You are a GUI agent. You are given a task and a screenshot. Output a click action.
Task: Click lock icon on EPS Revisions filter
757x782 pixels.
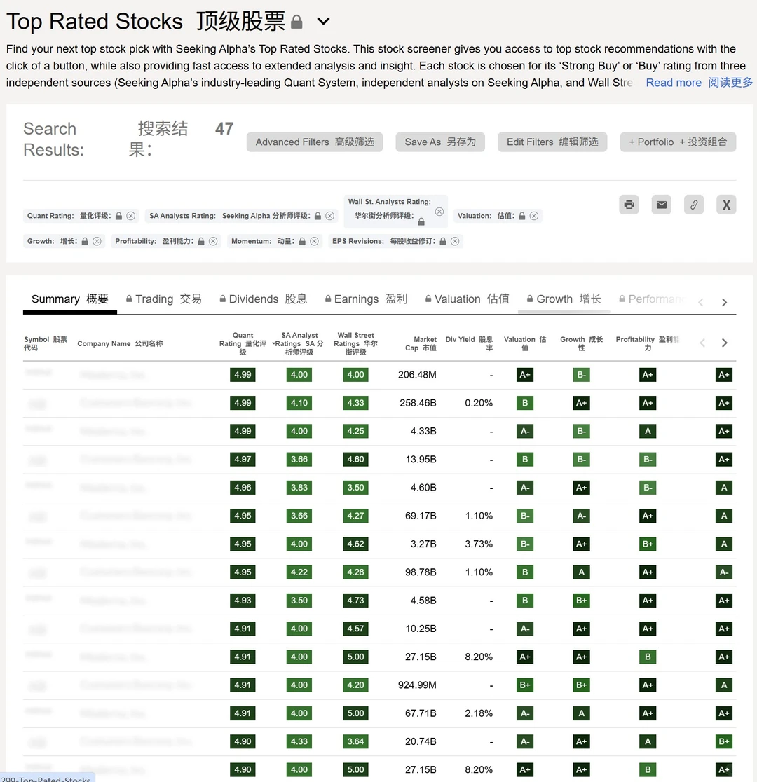[443, 241]
